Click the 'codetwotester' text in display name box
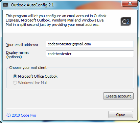The height and width of the screenshot is (123, 140). (x=60, y=54)
